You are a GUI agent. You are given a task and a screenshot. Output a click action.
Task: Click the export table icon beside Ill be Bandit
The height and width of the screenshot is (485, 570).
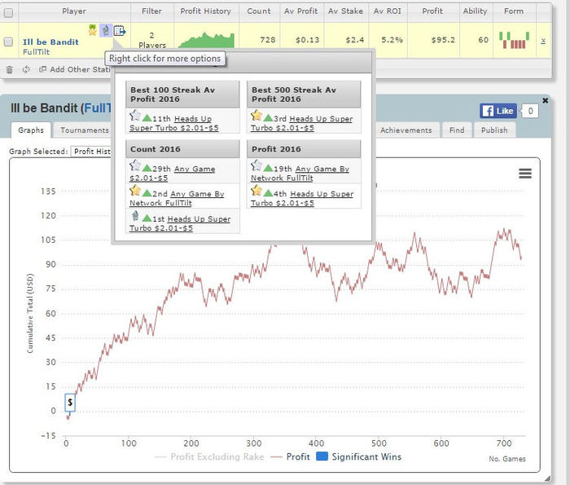tap(120, 30)
